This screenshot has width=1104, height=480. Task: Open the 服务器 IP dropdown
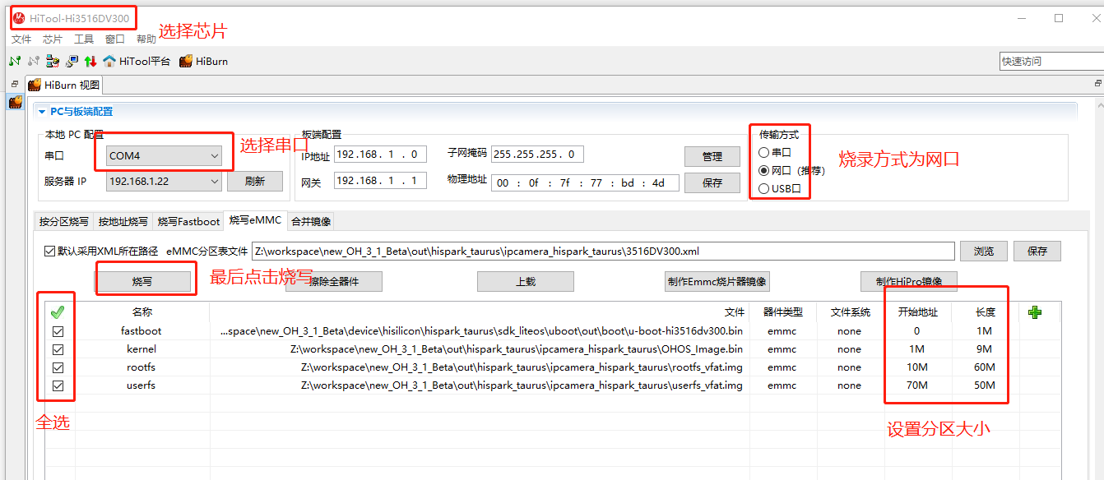(164, 181)
